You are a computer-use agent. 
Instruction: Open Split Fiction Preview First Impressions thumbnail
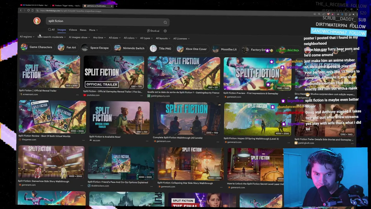(257, 74)
